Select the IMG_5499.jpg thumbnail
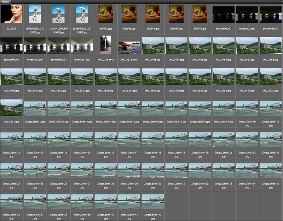 (x=11, y=77)
